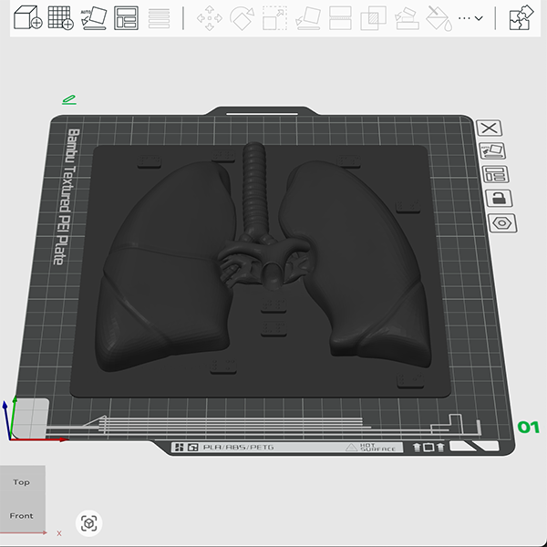Toggle split to layers view icon
Viewport: 547px width, 547px height.
(158, 17)
